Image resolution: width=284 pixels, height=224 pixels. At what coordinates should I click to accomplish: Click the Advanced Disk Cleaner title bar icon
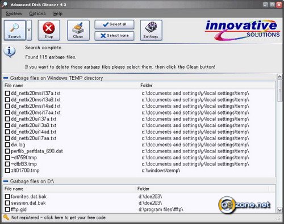5,5
